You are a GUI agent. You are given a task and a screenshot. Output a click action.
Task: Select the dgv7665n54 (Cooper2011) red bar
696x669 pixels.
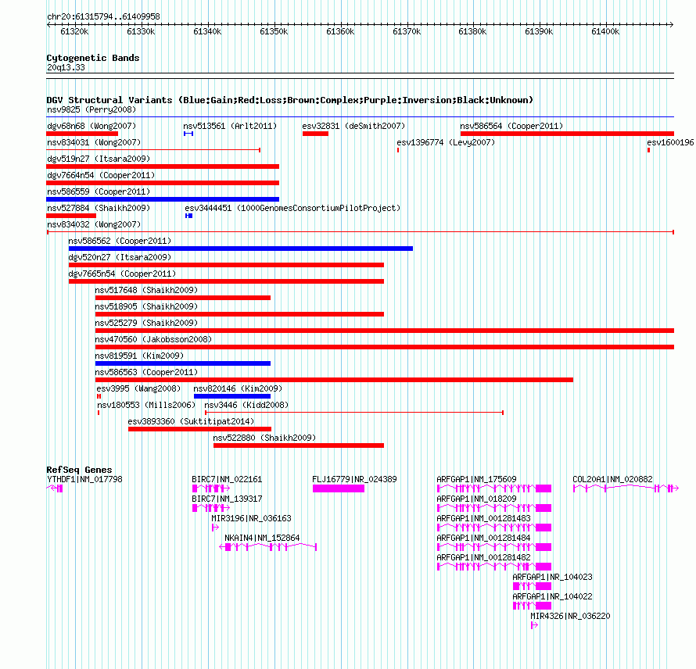click(226, 281)
